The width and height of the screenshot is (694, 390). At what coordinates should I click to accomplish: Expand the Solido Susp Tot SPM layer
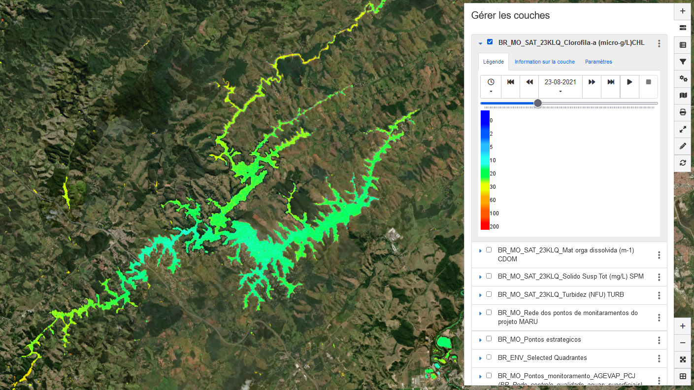[480, 277]
